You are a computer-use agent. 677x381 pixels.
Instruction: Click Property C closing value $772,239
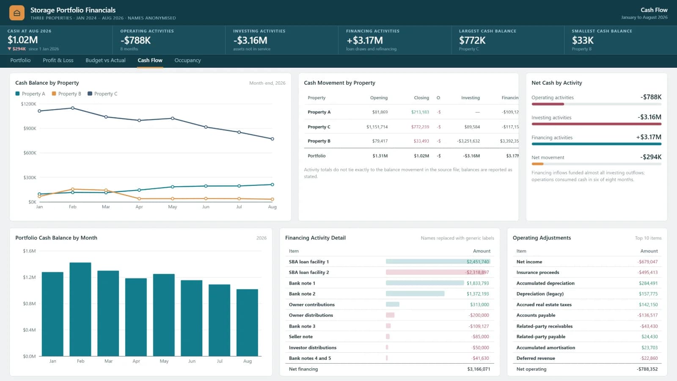click(420, 127)
